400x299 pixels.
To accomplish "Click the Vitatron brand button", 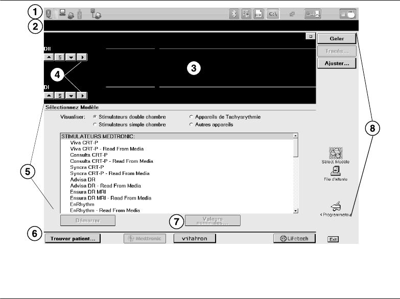I will (195, 239).
